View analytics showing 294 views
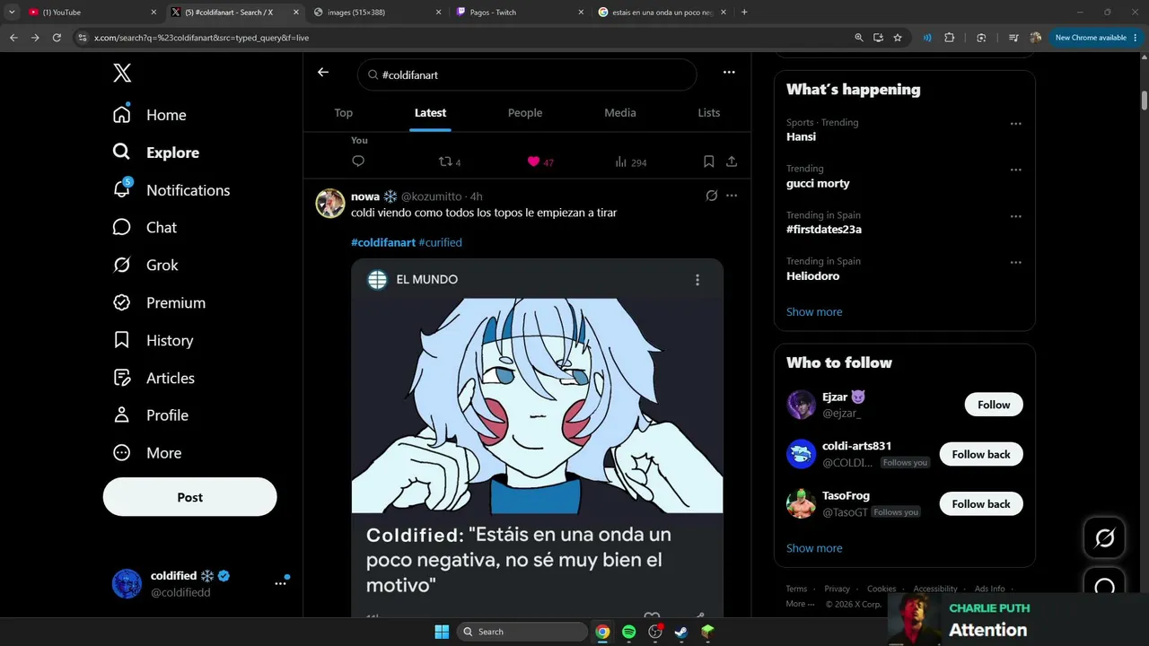The width and height of the screenshot is (1149, 646). click(x=630, y=162)
